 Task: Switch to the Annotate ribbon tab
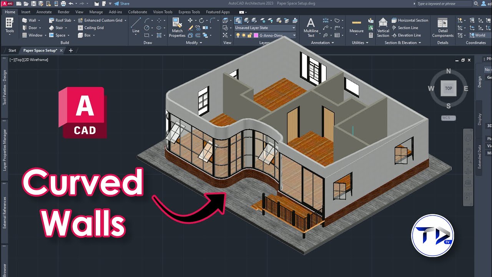pyautogui.click(x=44, y=12)
